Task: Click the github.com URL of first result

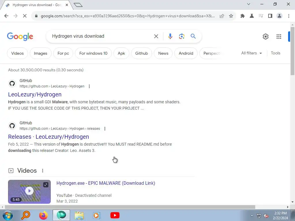Action: 52,86
